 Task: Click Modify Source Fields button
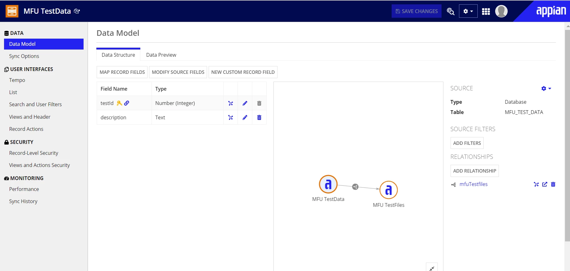click(178, 72)
